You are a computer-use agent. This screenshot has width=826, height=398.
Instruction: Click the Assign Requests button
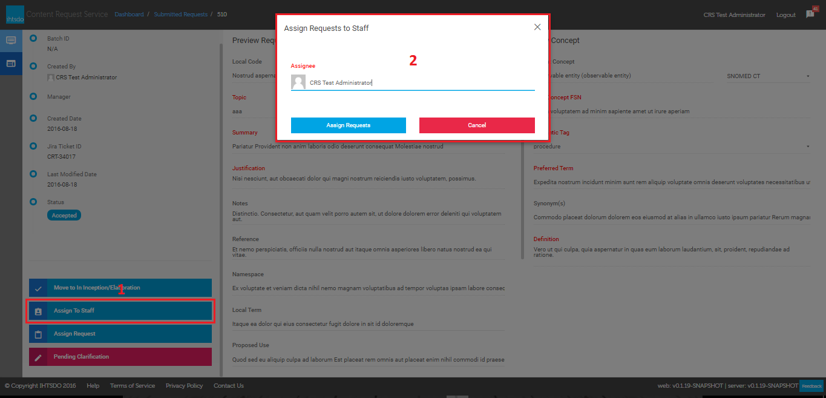click(x=348, y=125)
